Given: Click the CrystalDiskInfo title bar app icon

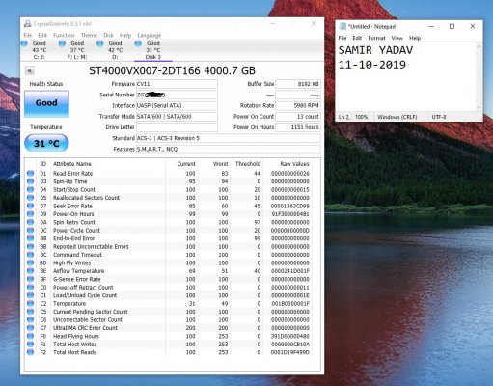Looking at the screenshot, I should click(x=28, y=24).
